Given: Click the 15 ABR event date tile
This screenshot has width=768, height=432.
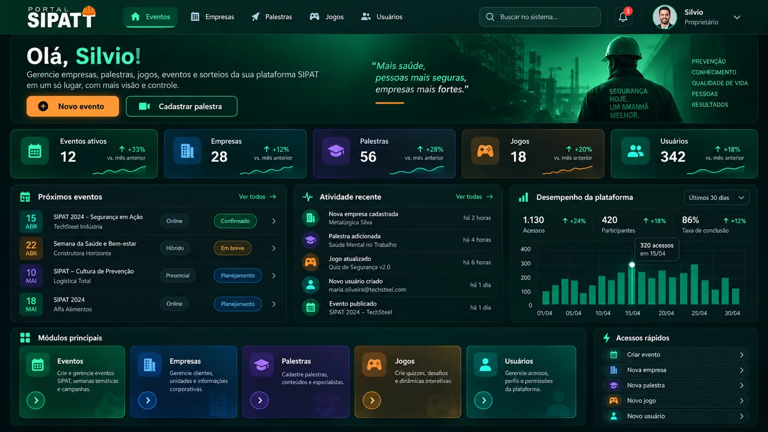Looking at the screenshot, I should click(x=31, y=221).
